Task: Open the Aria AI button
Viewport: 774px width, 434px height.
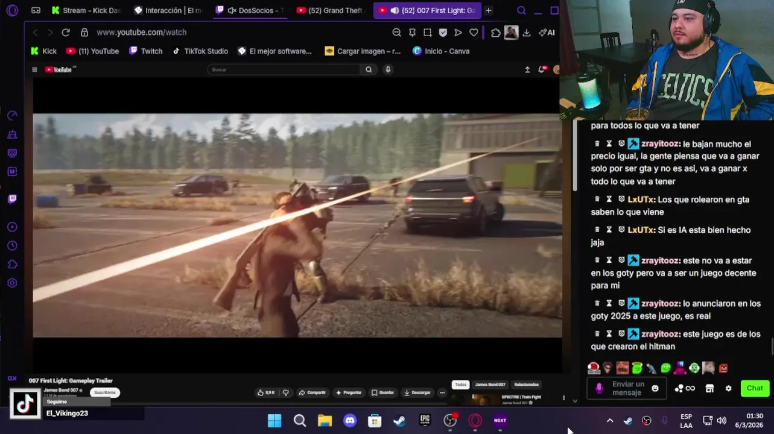Action: [547, 33]
